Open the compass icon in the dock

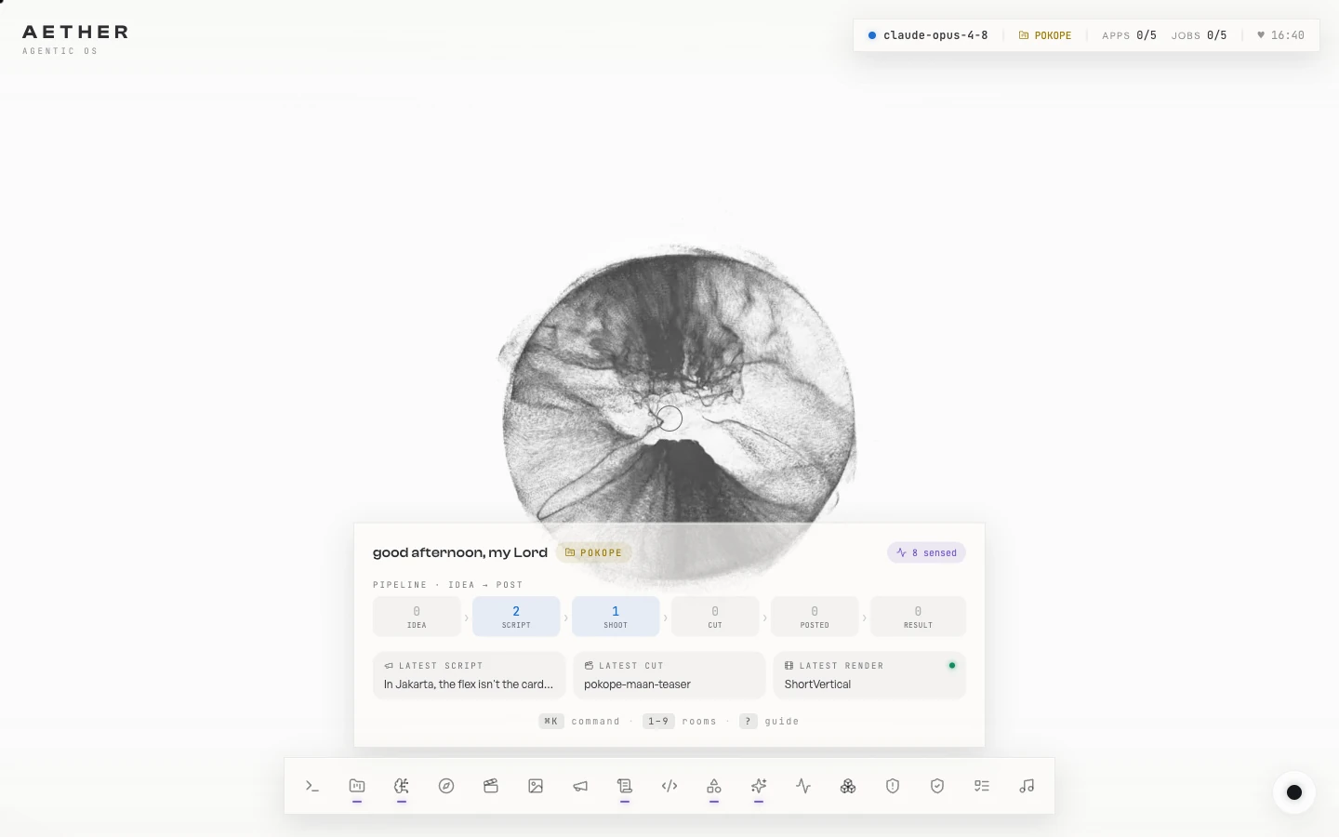click(x=446, y=786)
